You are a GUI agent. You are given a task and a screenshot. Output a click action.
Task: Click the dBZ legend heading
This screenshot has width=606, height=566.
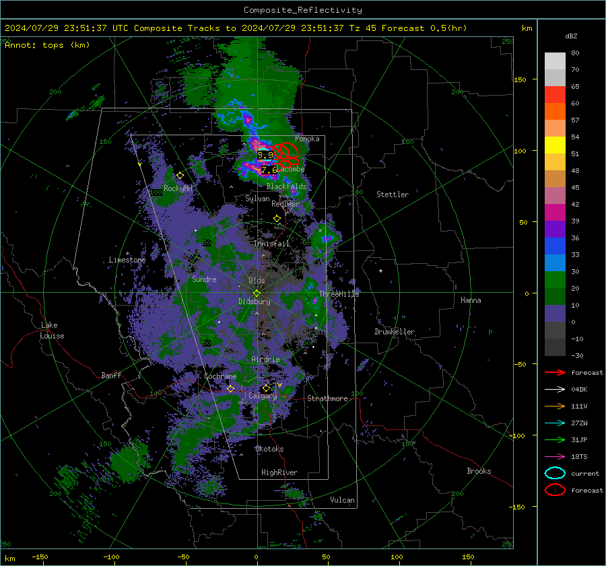pyautogui.click(x=571, y=36)
